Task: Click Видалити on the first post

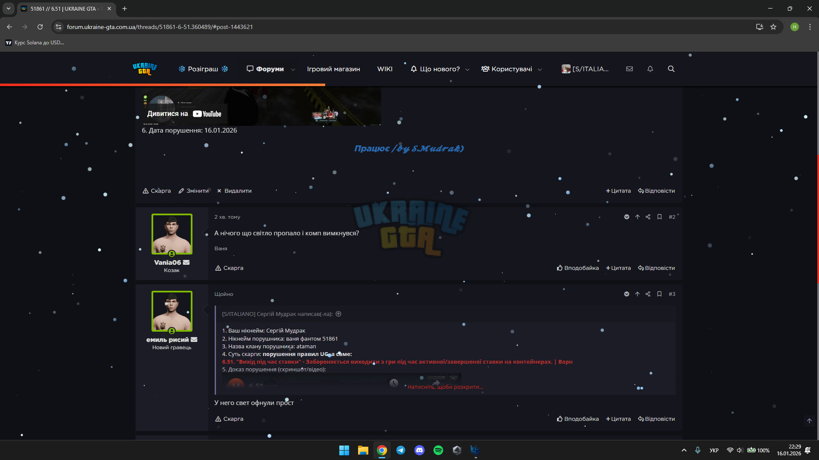Action: [234, 191]
